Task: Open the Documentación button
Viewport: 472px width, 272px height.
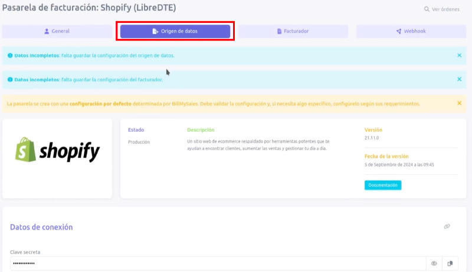Action: [383, 185]
